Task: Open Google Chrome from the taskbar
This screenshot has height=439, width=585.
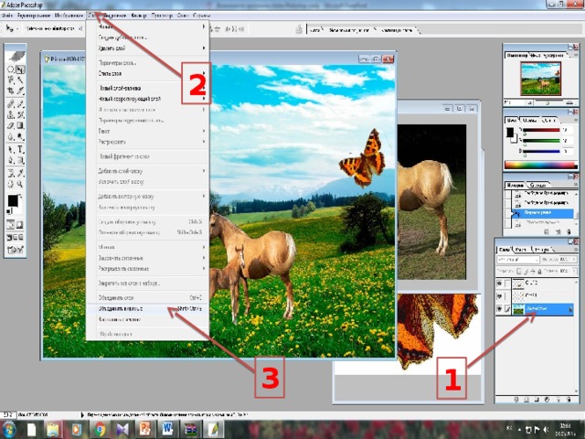Action: pos(100,428)
